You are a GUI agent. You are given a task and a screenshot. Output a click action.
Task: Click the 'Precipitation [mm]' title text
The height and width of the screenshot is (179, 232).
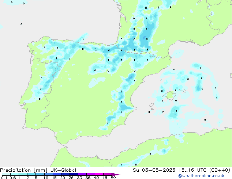click(x=24, y=170)
